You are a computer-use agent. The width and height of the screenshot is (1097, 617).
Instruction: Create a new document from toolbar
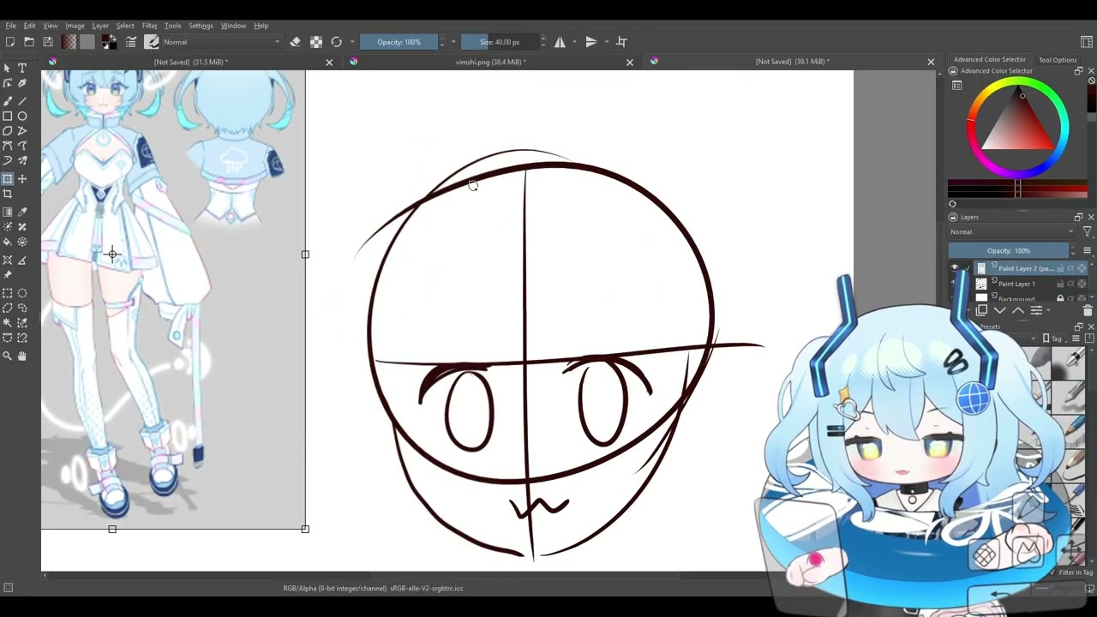coord(9,42)
